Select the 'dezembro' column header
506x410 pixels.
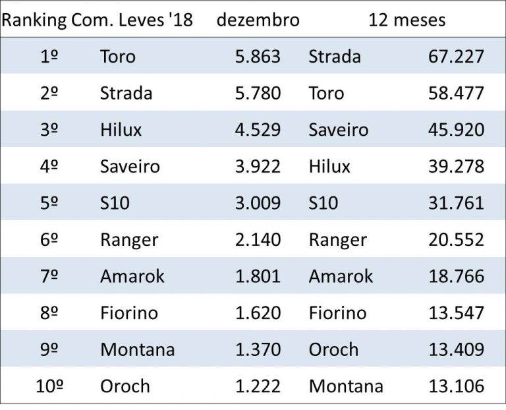click(x=258, y=20)
